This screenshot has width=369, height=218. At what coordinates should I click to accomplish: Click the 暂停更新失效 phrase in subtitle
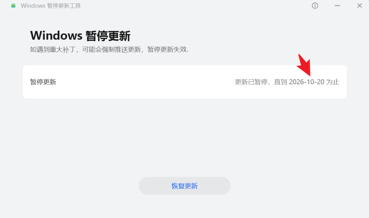coord(167,49)
